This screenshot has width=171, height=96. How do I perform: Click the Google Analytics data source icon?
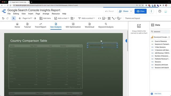[152, 37]
